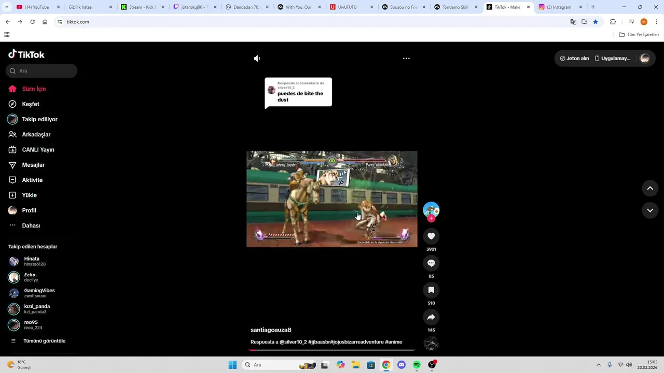This screenshot has width=664, height=373.
Task: Open Tüm Yer İşaretleri folder
Action: click(x=639, y=35)
